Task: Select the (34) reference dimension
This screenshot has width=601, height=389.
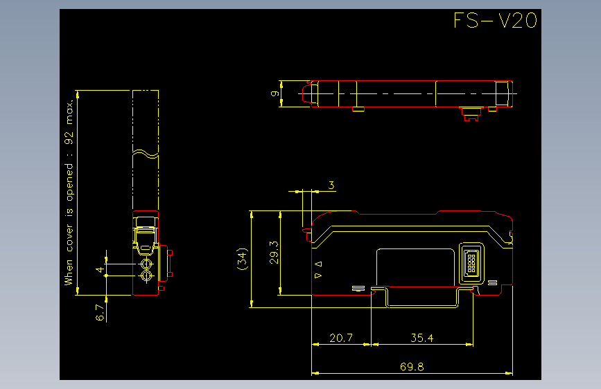Action: click(243, 259)
